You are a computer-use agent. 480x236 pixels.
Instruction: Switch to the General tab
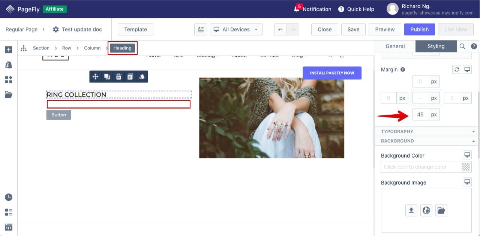pyautogui.click(x=395, y=46)
